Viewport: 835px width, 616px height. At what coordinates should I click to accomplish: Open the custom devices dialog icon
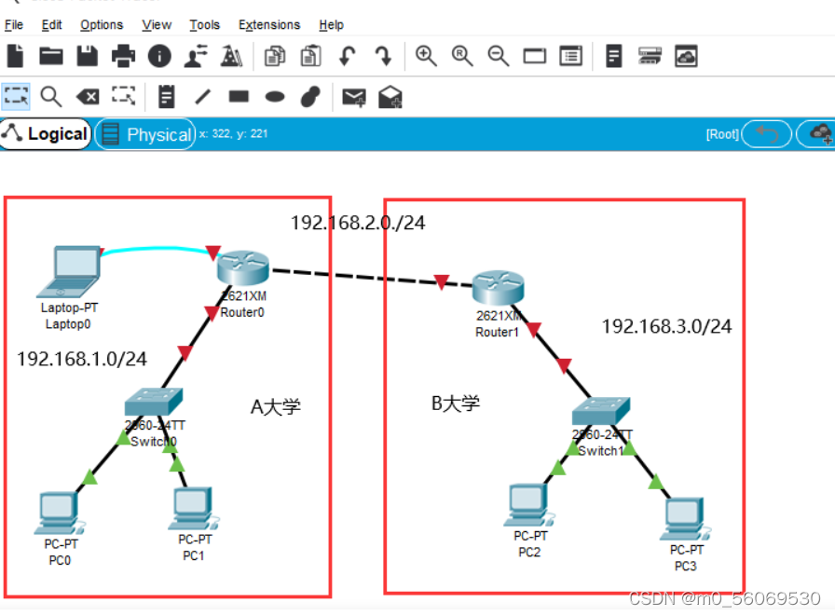[571, 56]
